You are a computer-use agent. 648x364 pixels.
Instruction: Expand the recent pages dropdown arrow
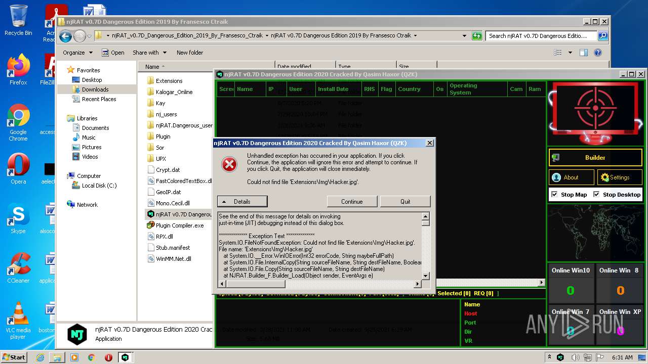point(89,36)
